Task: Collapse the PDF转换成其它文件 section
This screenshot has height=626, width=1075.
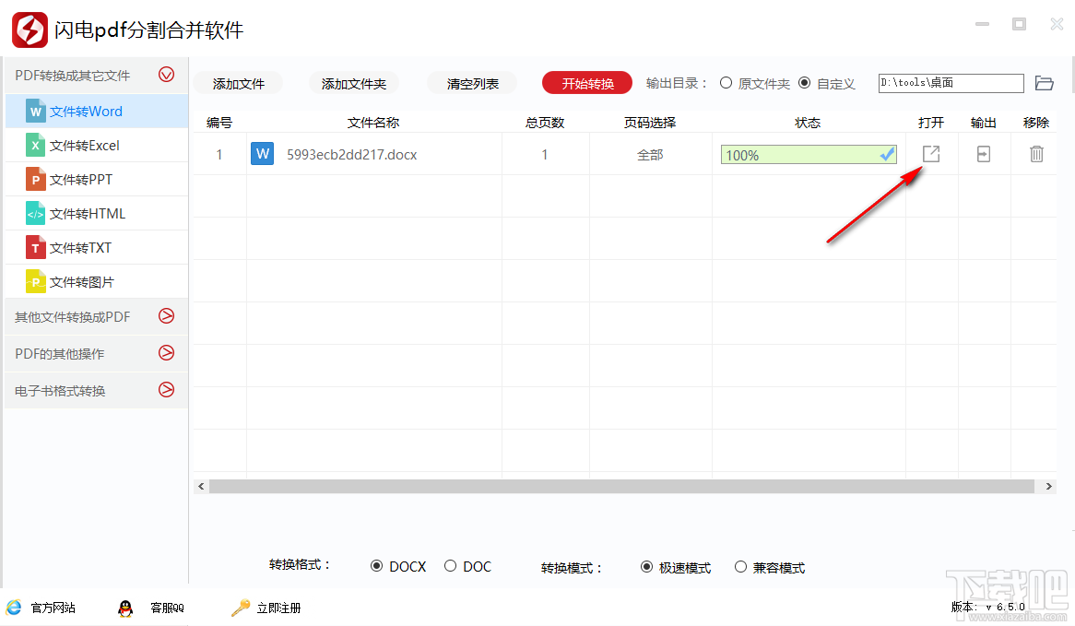Action: click(x=166, y=74)
